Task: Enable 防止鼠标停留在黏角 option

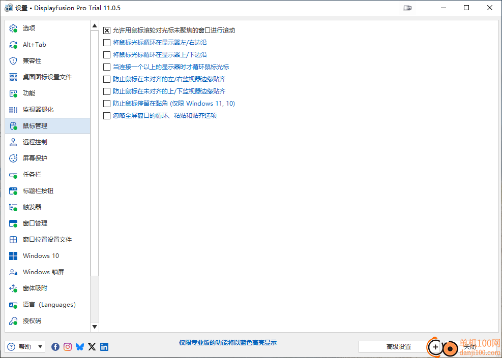Action: tap(107, 104)
